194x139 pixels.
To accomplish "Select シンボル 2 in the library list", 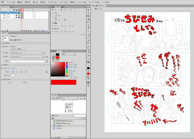I will tap(59, 126).
